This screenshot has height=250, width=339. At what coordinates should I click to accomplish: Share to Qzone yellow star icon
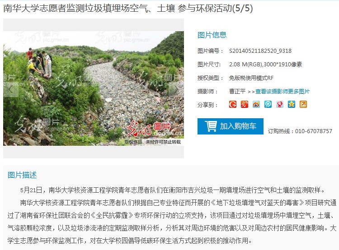(292, 104)
